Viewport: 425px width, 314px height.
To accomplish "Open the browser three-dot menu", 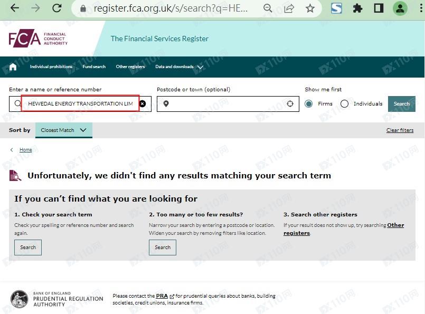I will (x=421, y=8).
